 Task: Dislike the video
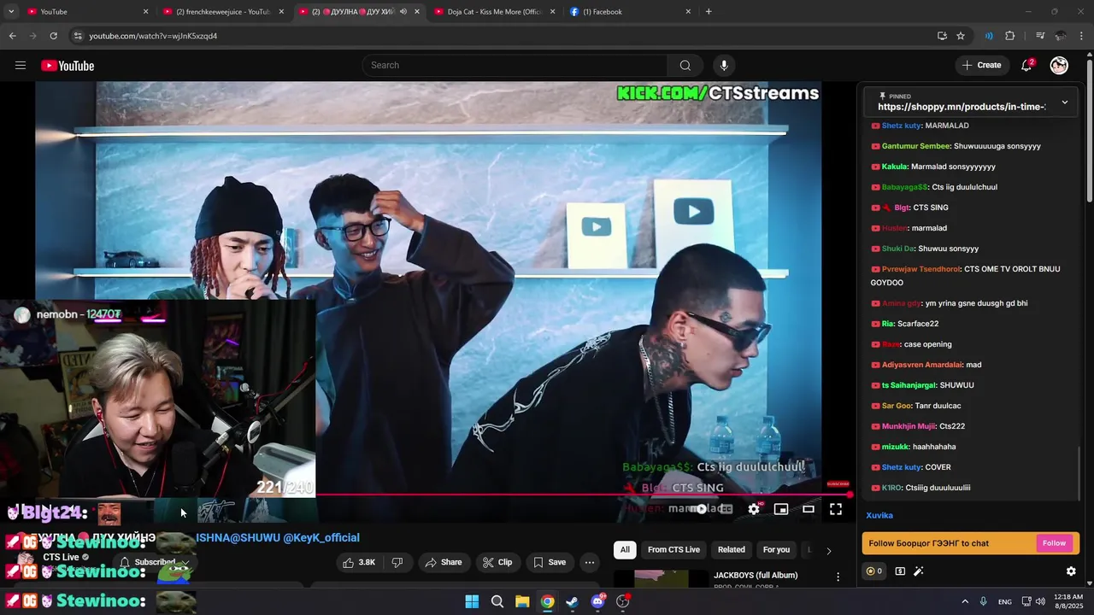pos(397,562)
